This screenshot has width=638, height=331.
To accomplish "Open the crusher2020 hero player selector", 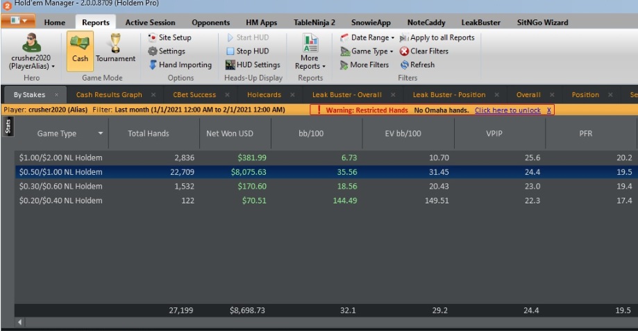I will (x=31, y=51).
